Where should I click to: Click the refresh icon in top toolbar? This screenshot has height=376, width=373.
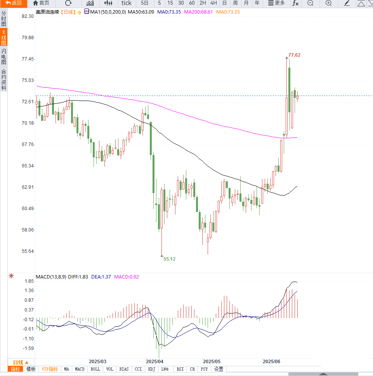click(x=68, y=3)
